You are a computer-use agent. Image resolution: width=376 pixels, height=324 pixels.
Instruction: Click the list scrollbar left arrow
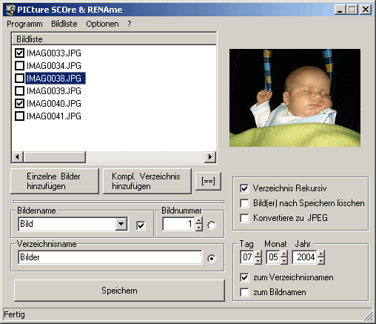coord(18,157)
